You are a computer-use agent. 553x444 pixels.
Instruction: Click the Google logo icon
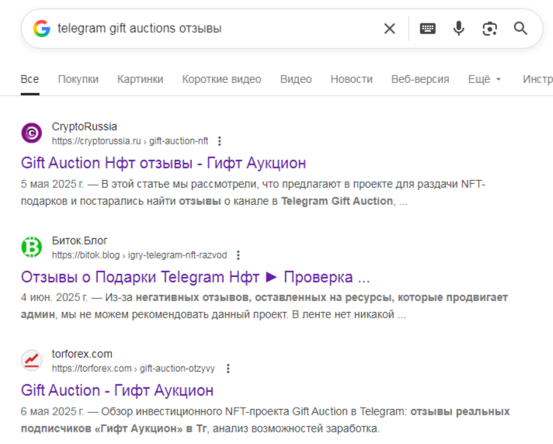click(41, 29)
